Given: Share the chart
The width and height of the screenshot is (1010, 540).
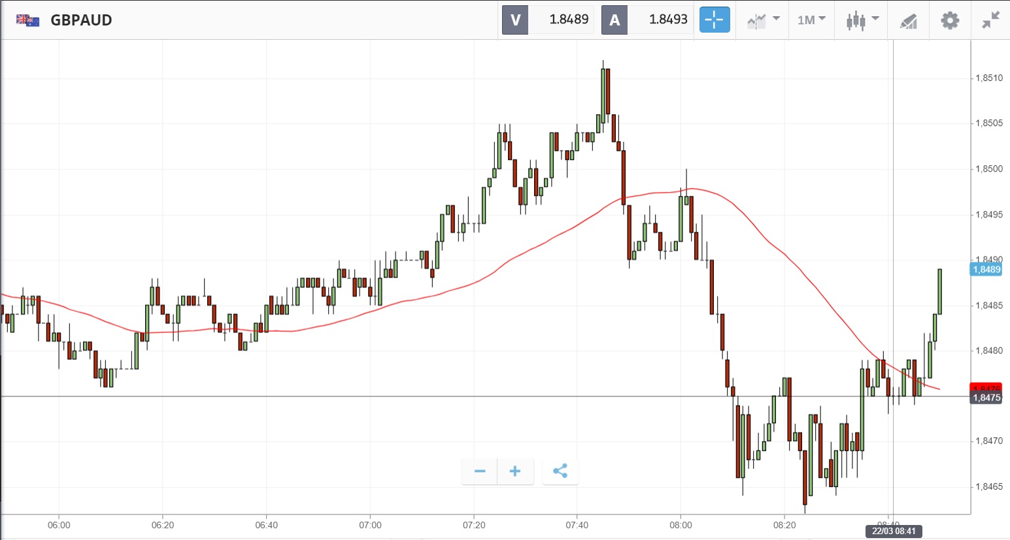Looking at the screenshot, I should 560,471.
